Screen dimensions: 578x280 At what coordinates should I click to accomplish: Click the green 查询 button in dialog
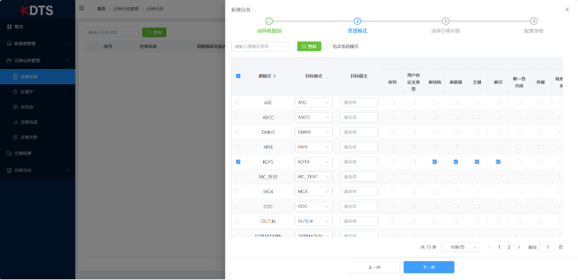(x=309, y=47)
